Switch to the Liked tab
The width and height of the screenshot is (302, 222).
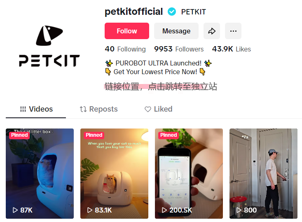pyautogui.click(x=158, y=109)
